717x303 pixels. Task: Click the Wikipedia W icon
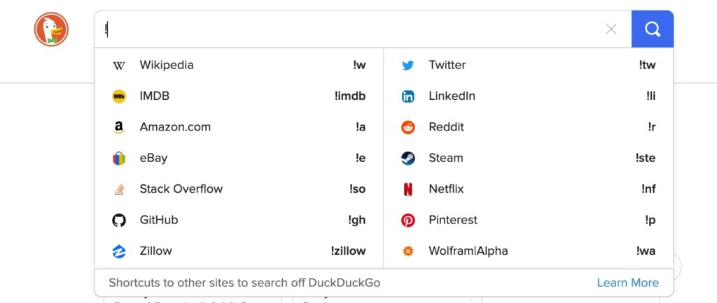pyautogui.click(x=119, y=66)
